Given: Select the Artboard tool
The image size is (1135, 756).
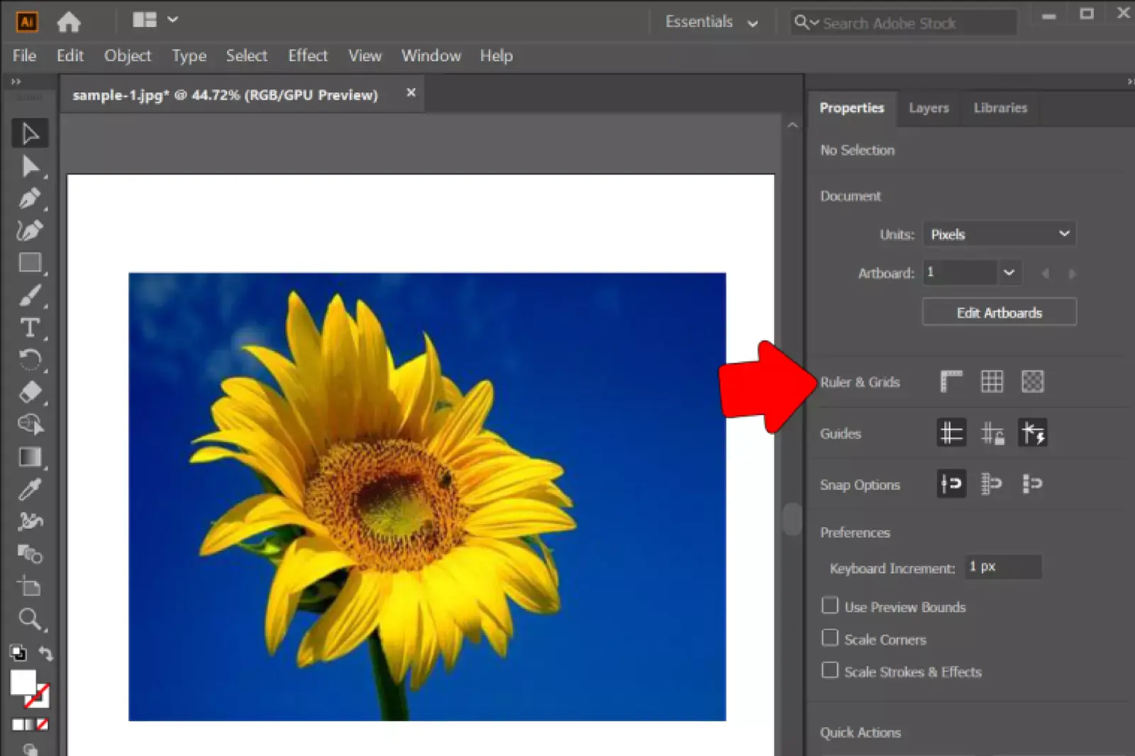Looking at the screenshot, I should pos(30,587).
